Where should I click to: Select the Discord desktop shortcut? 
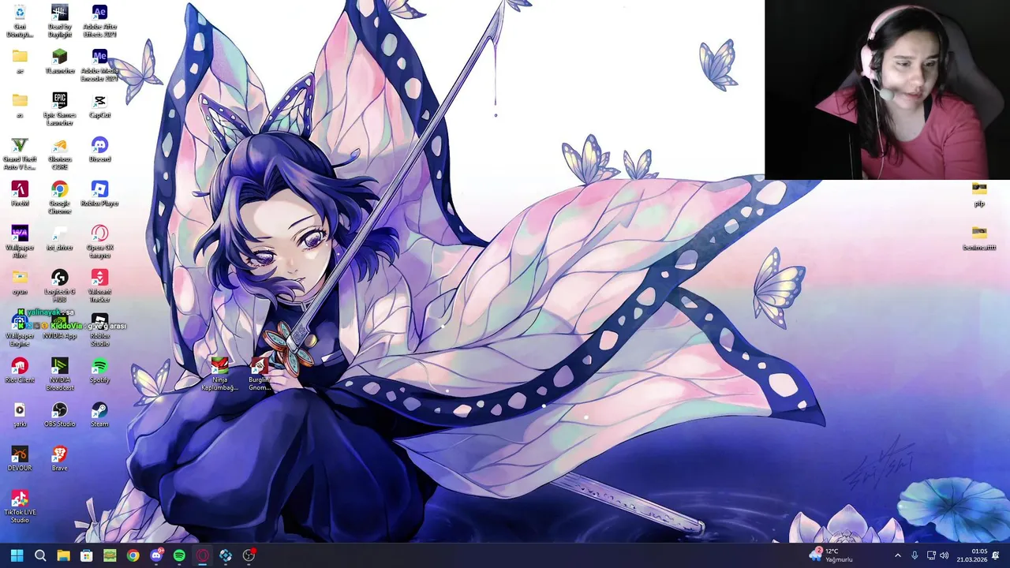pyautogui.click(x=99, y=150)
